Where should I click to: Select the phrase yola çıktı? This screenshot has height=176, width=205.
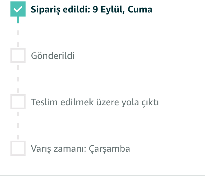(142, 102)
